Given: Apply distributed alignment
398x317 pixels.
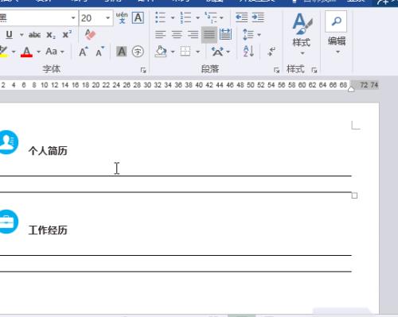Looking at the screenshot, I should click(225, 34).
